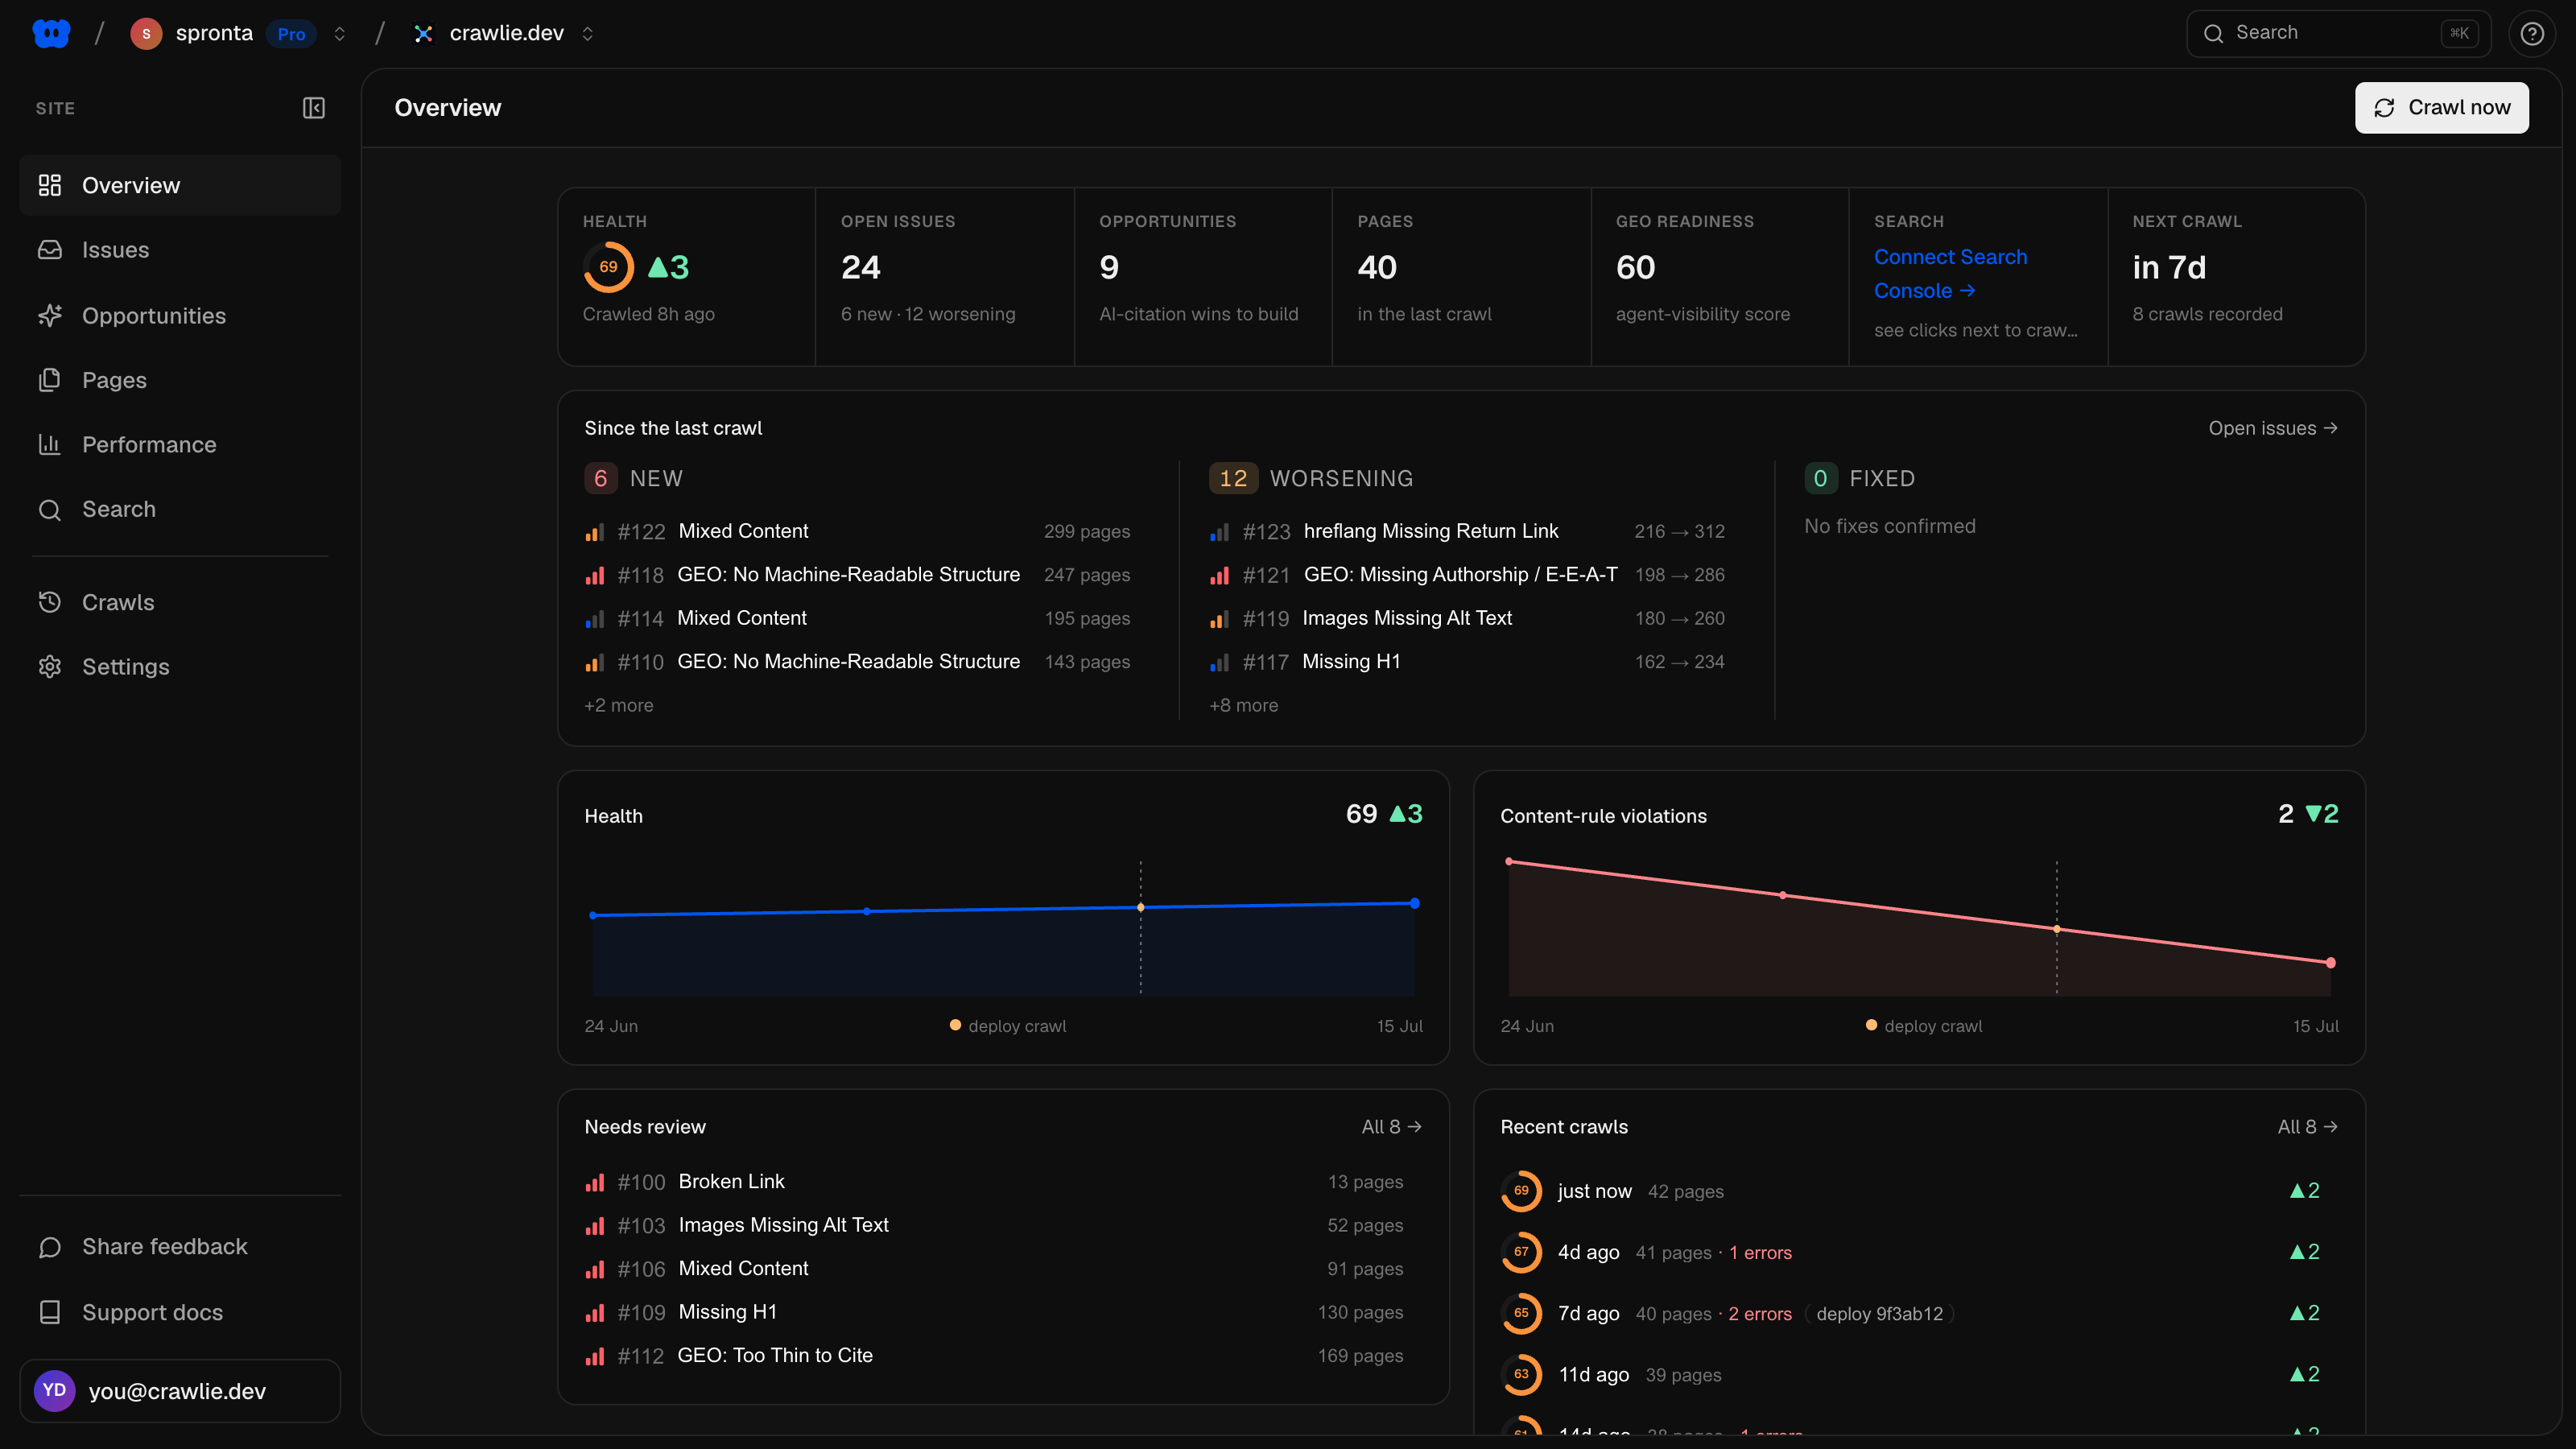Click the Performance chart icon in sidebar
Screen dimensions: 2576x1449
(50, 445)
